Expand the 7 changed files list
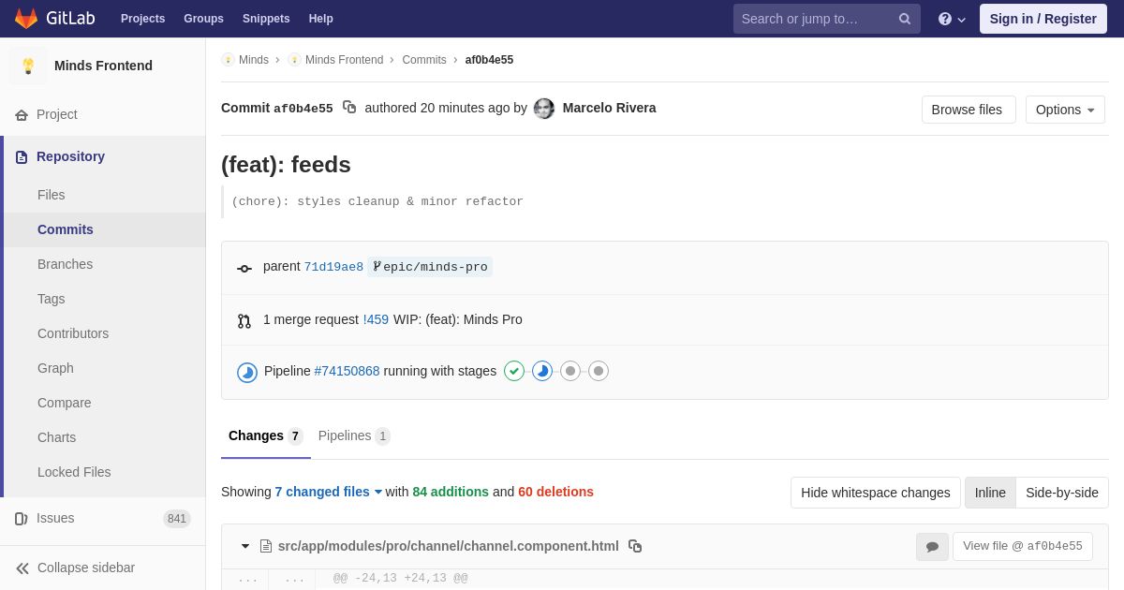Image resolution: width=1124 pixels, height=590 pixels. (x=329, y=492)
